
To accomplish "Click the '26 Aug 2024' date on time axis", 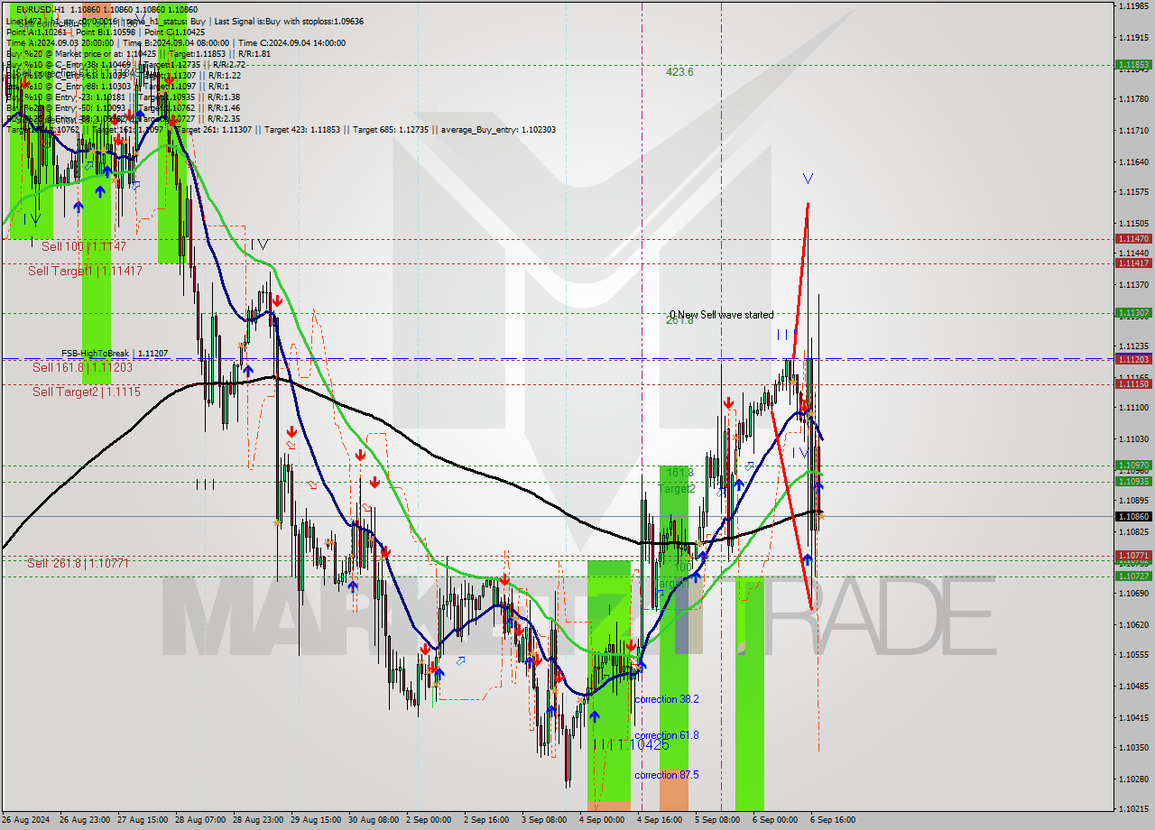I will coord(24,820).
